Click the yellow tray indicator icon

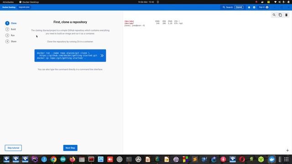pos(268,2)
